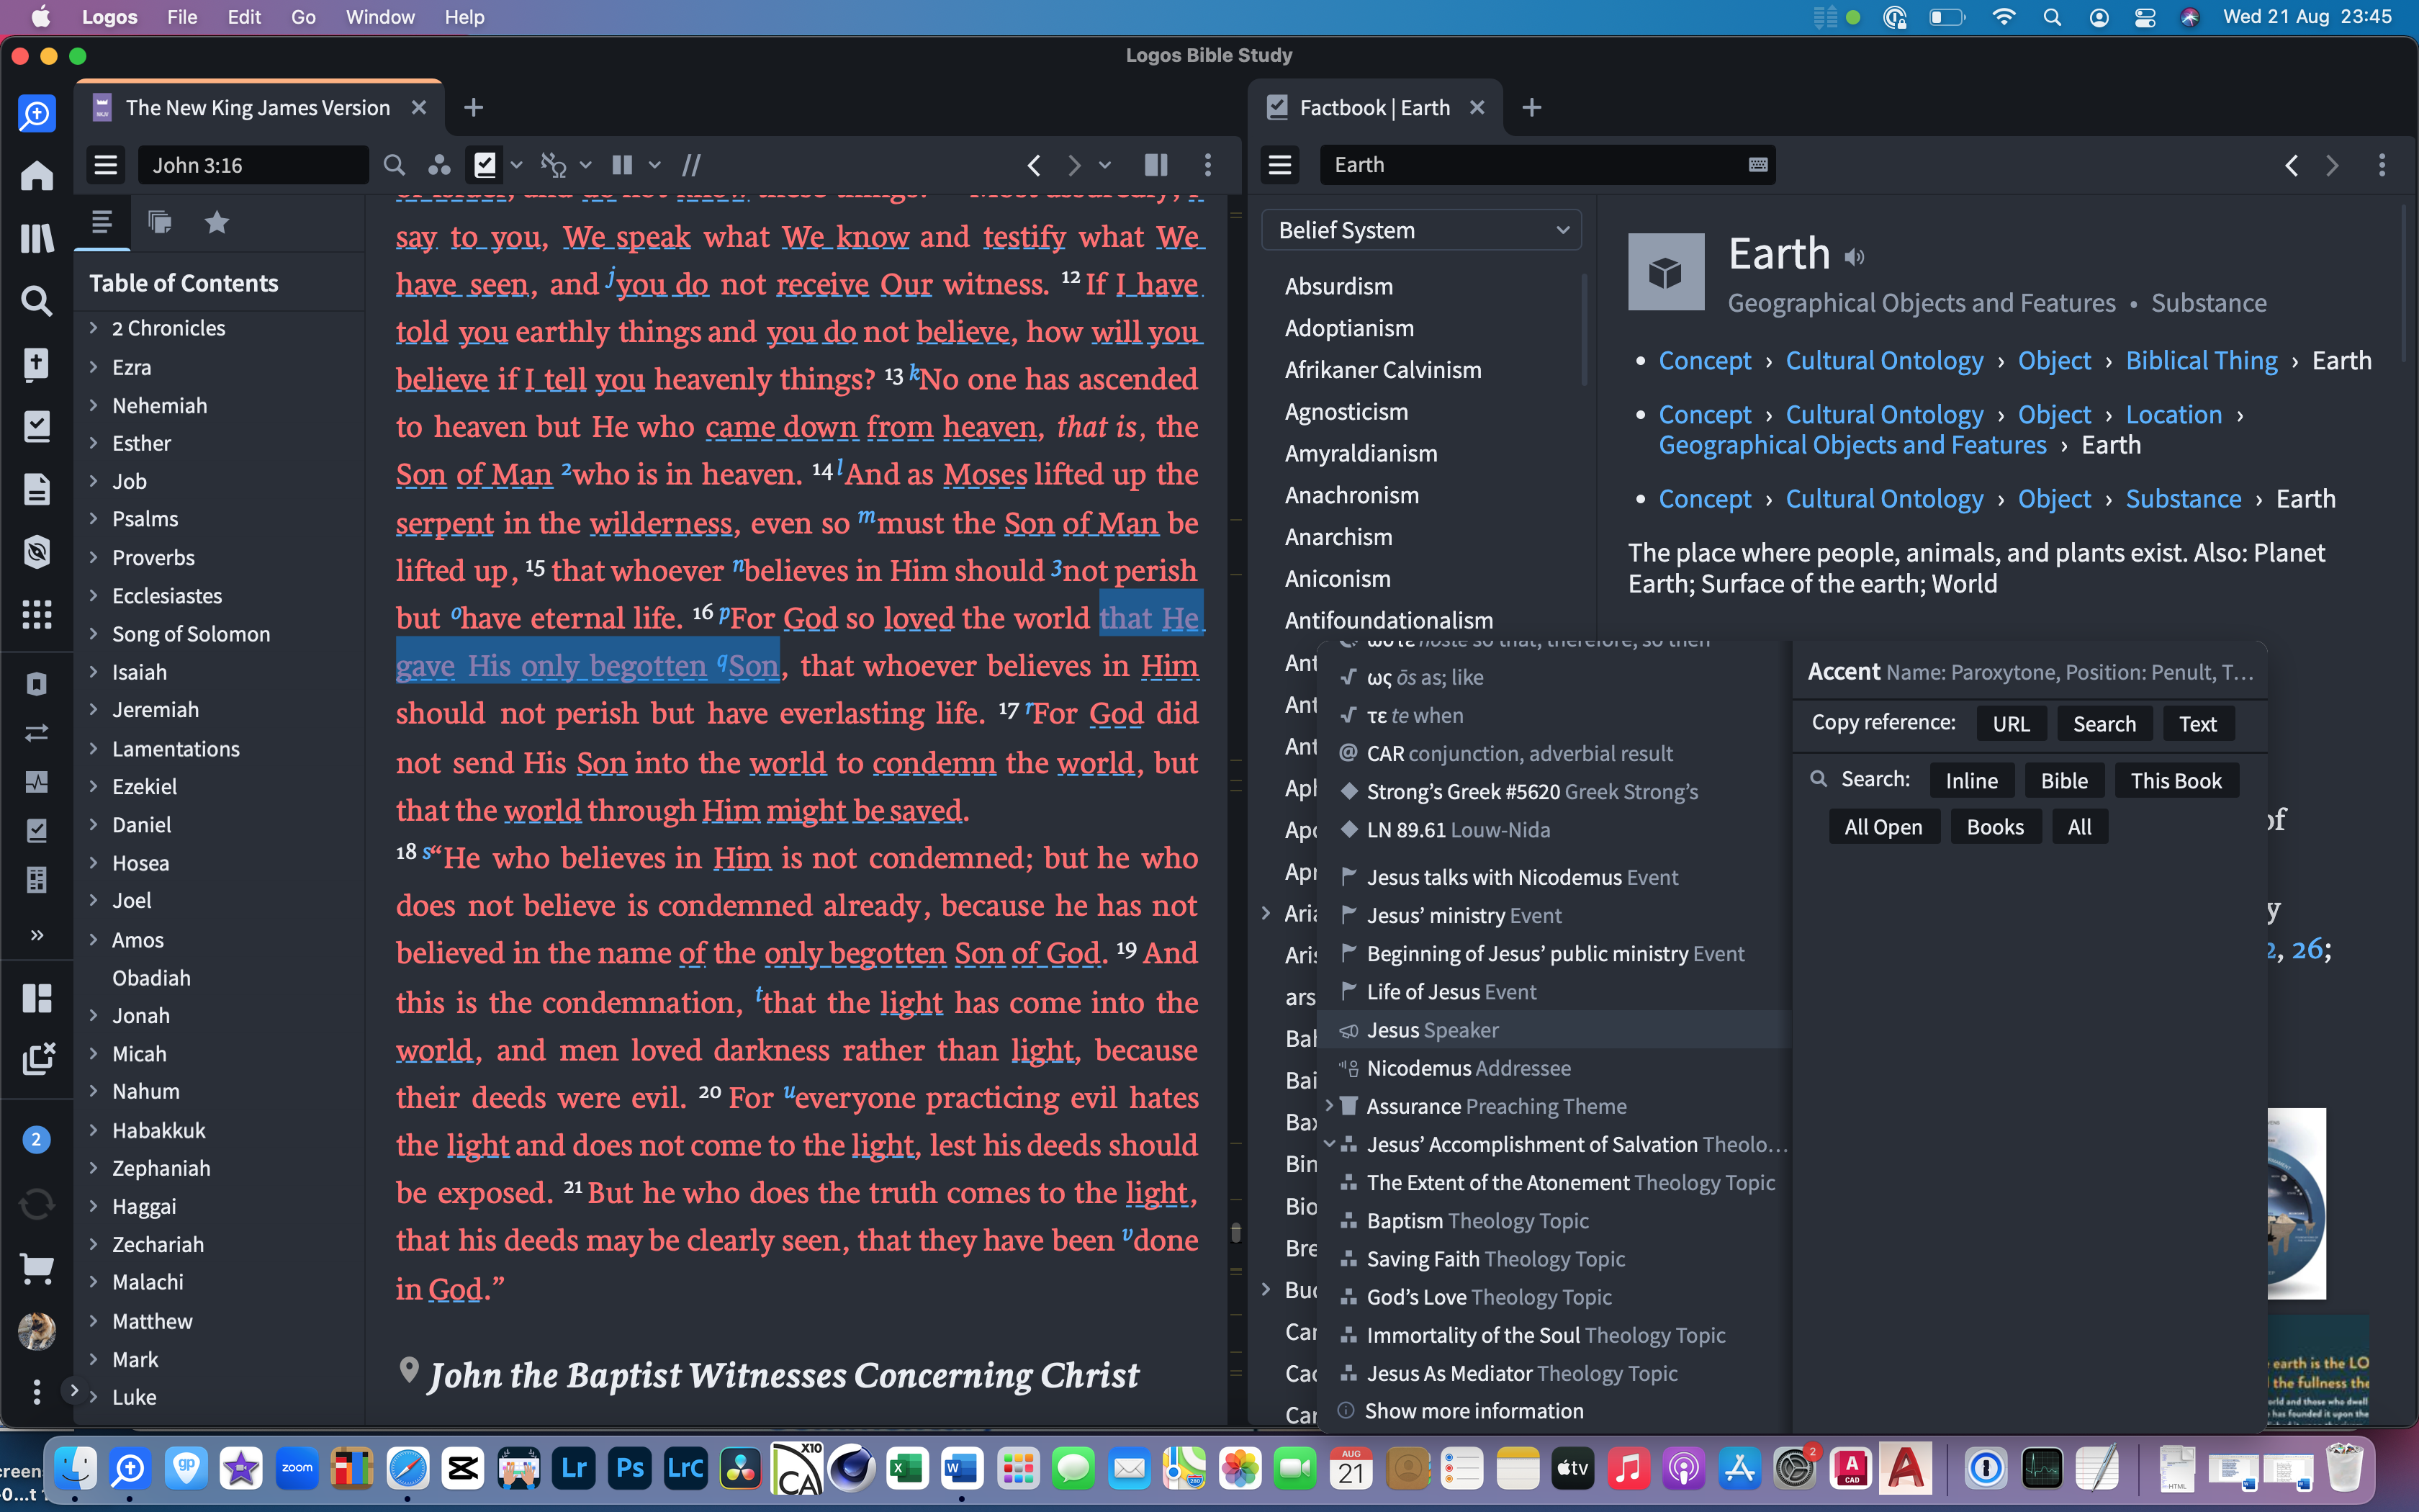The width and height of the screenshot is (2419, 1512).
Task: Open Factbook panel hamburger menu
Action: click(1281, 165)
